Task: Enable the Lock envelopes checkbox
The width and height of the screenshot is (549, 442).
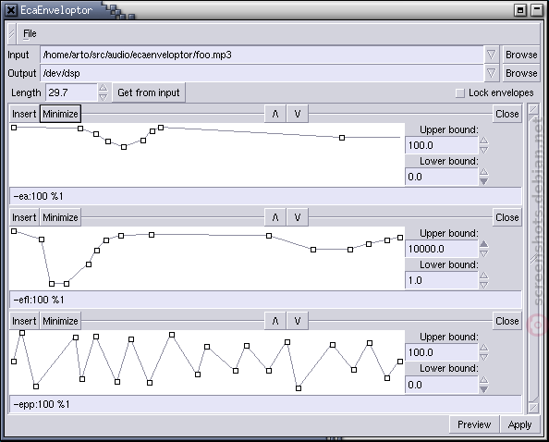Action: [459, 93]
